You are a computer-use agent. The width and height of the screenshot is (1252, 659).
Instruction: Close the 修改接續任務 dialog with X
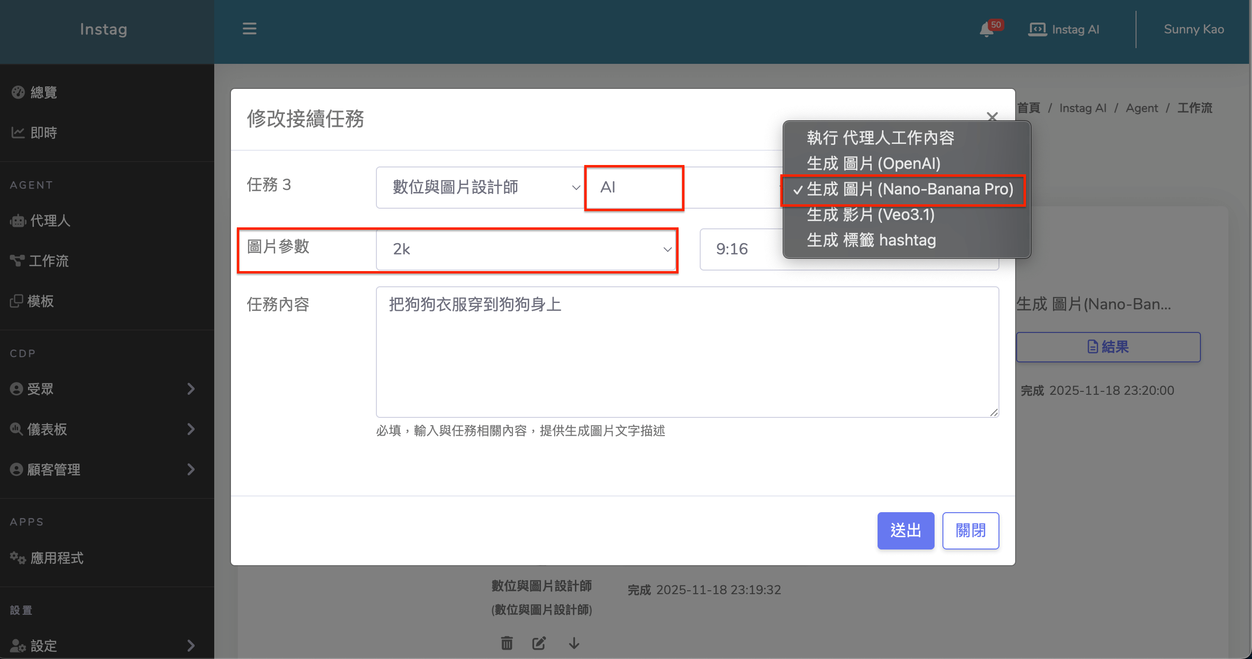(x=992, y=116)
